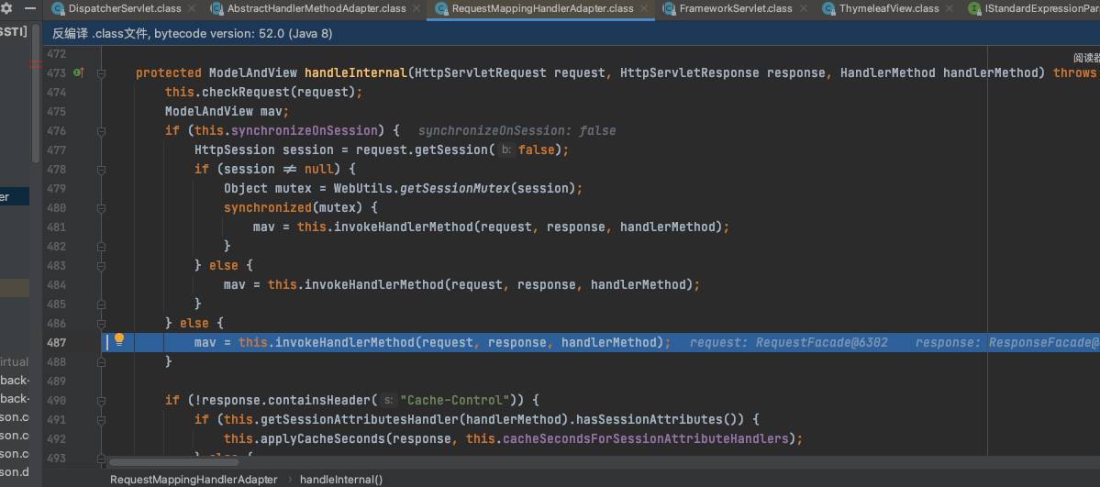Screen dimensions: 1100x487
Task: Close the ThymeleafView.class tab
Action: click(950, 9)
